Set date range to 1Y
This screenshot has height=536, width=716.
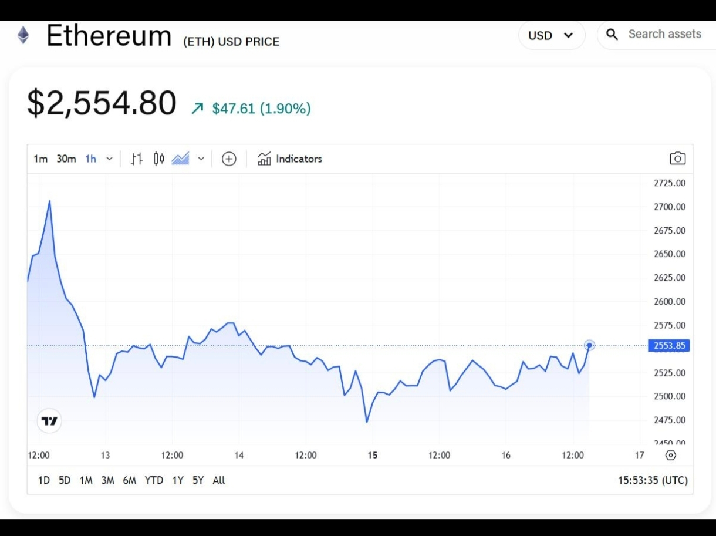pyautogui.click(x=178, y=480)
